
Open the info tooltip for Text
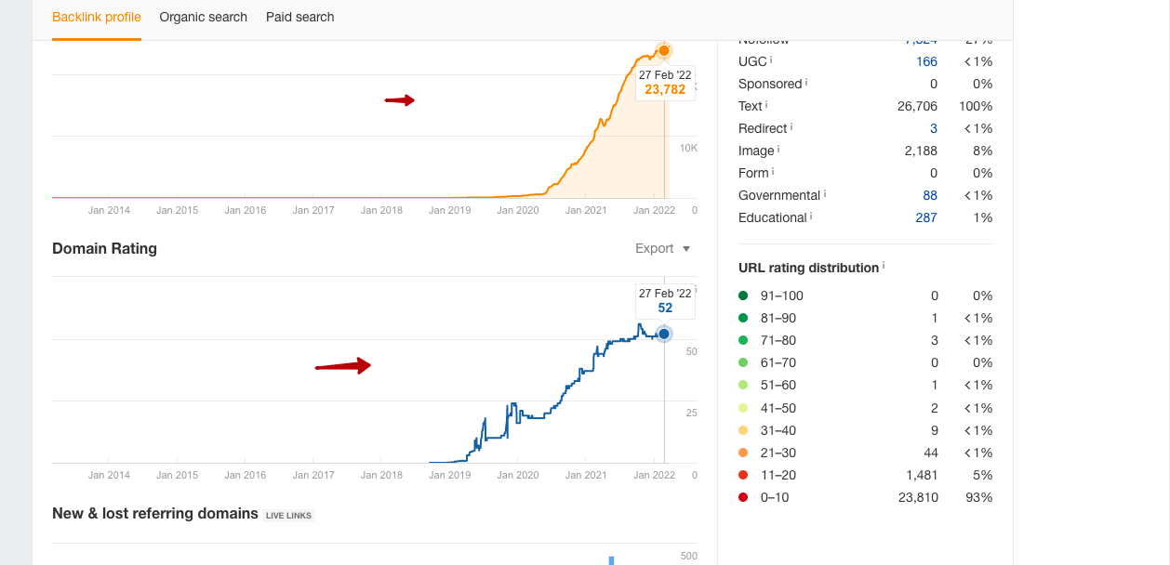click(767, 104)
